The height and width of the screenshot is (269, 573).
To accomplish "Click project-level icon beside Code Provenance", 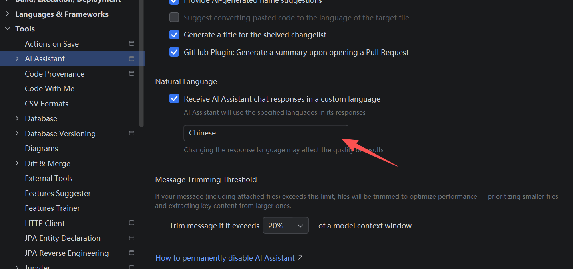I will coord(131,73).
